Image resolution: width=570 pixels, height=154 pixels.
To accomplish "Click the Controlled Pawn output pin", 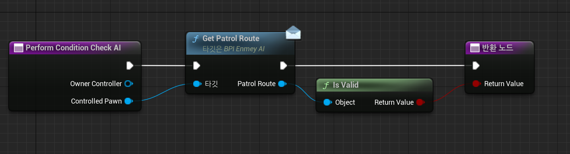I will coord(128,101).
